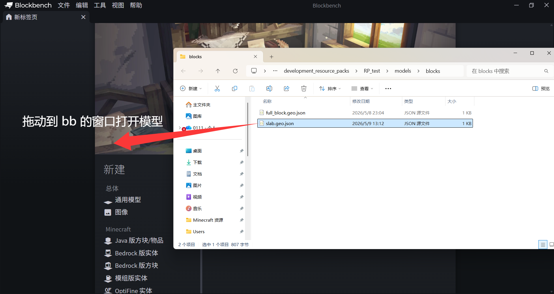Viewport: 554px width, 294px height.
Task: Toggle the 预览 preview pane
Action: coord(541,88)
